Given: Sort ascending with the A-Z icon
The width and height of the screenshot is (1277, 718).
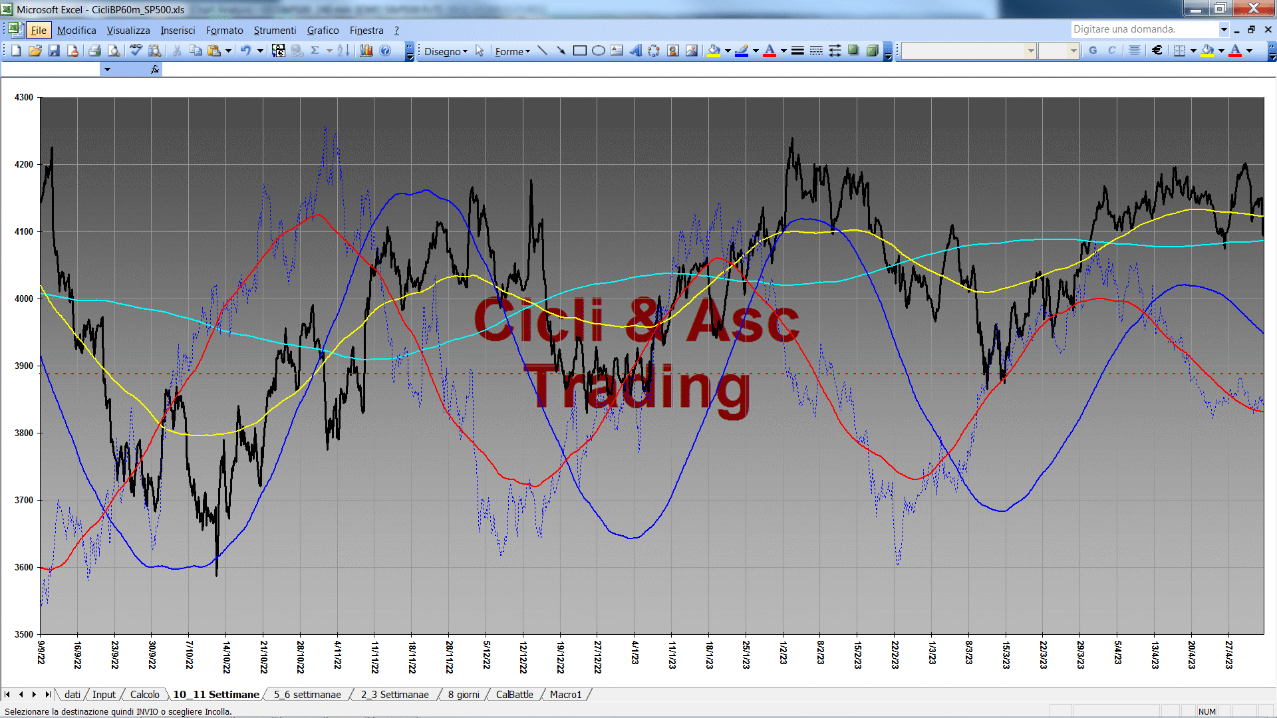Looking at the screenshot, I should [343, 51].
